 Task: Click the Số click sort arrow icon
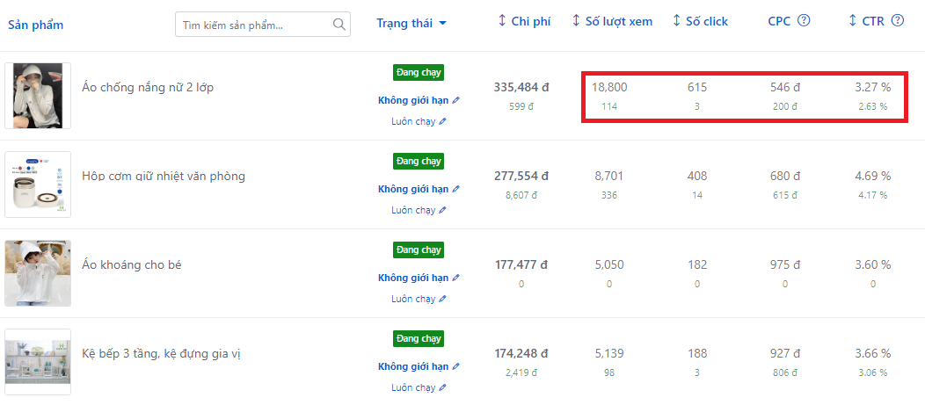(676, 20)
